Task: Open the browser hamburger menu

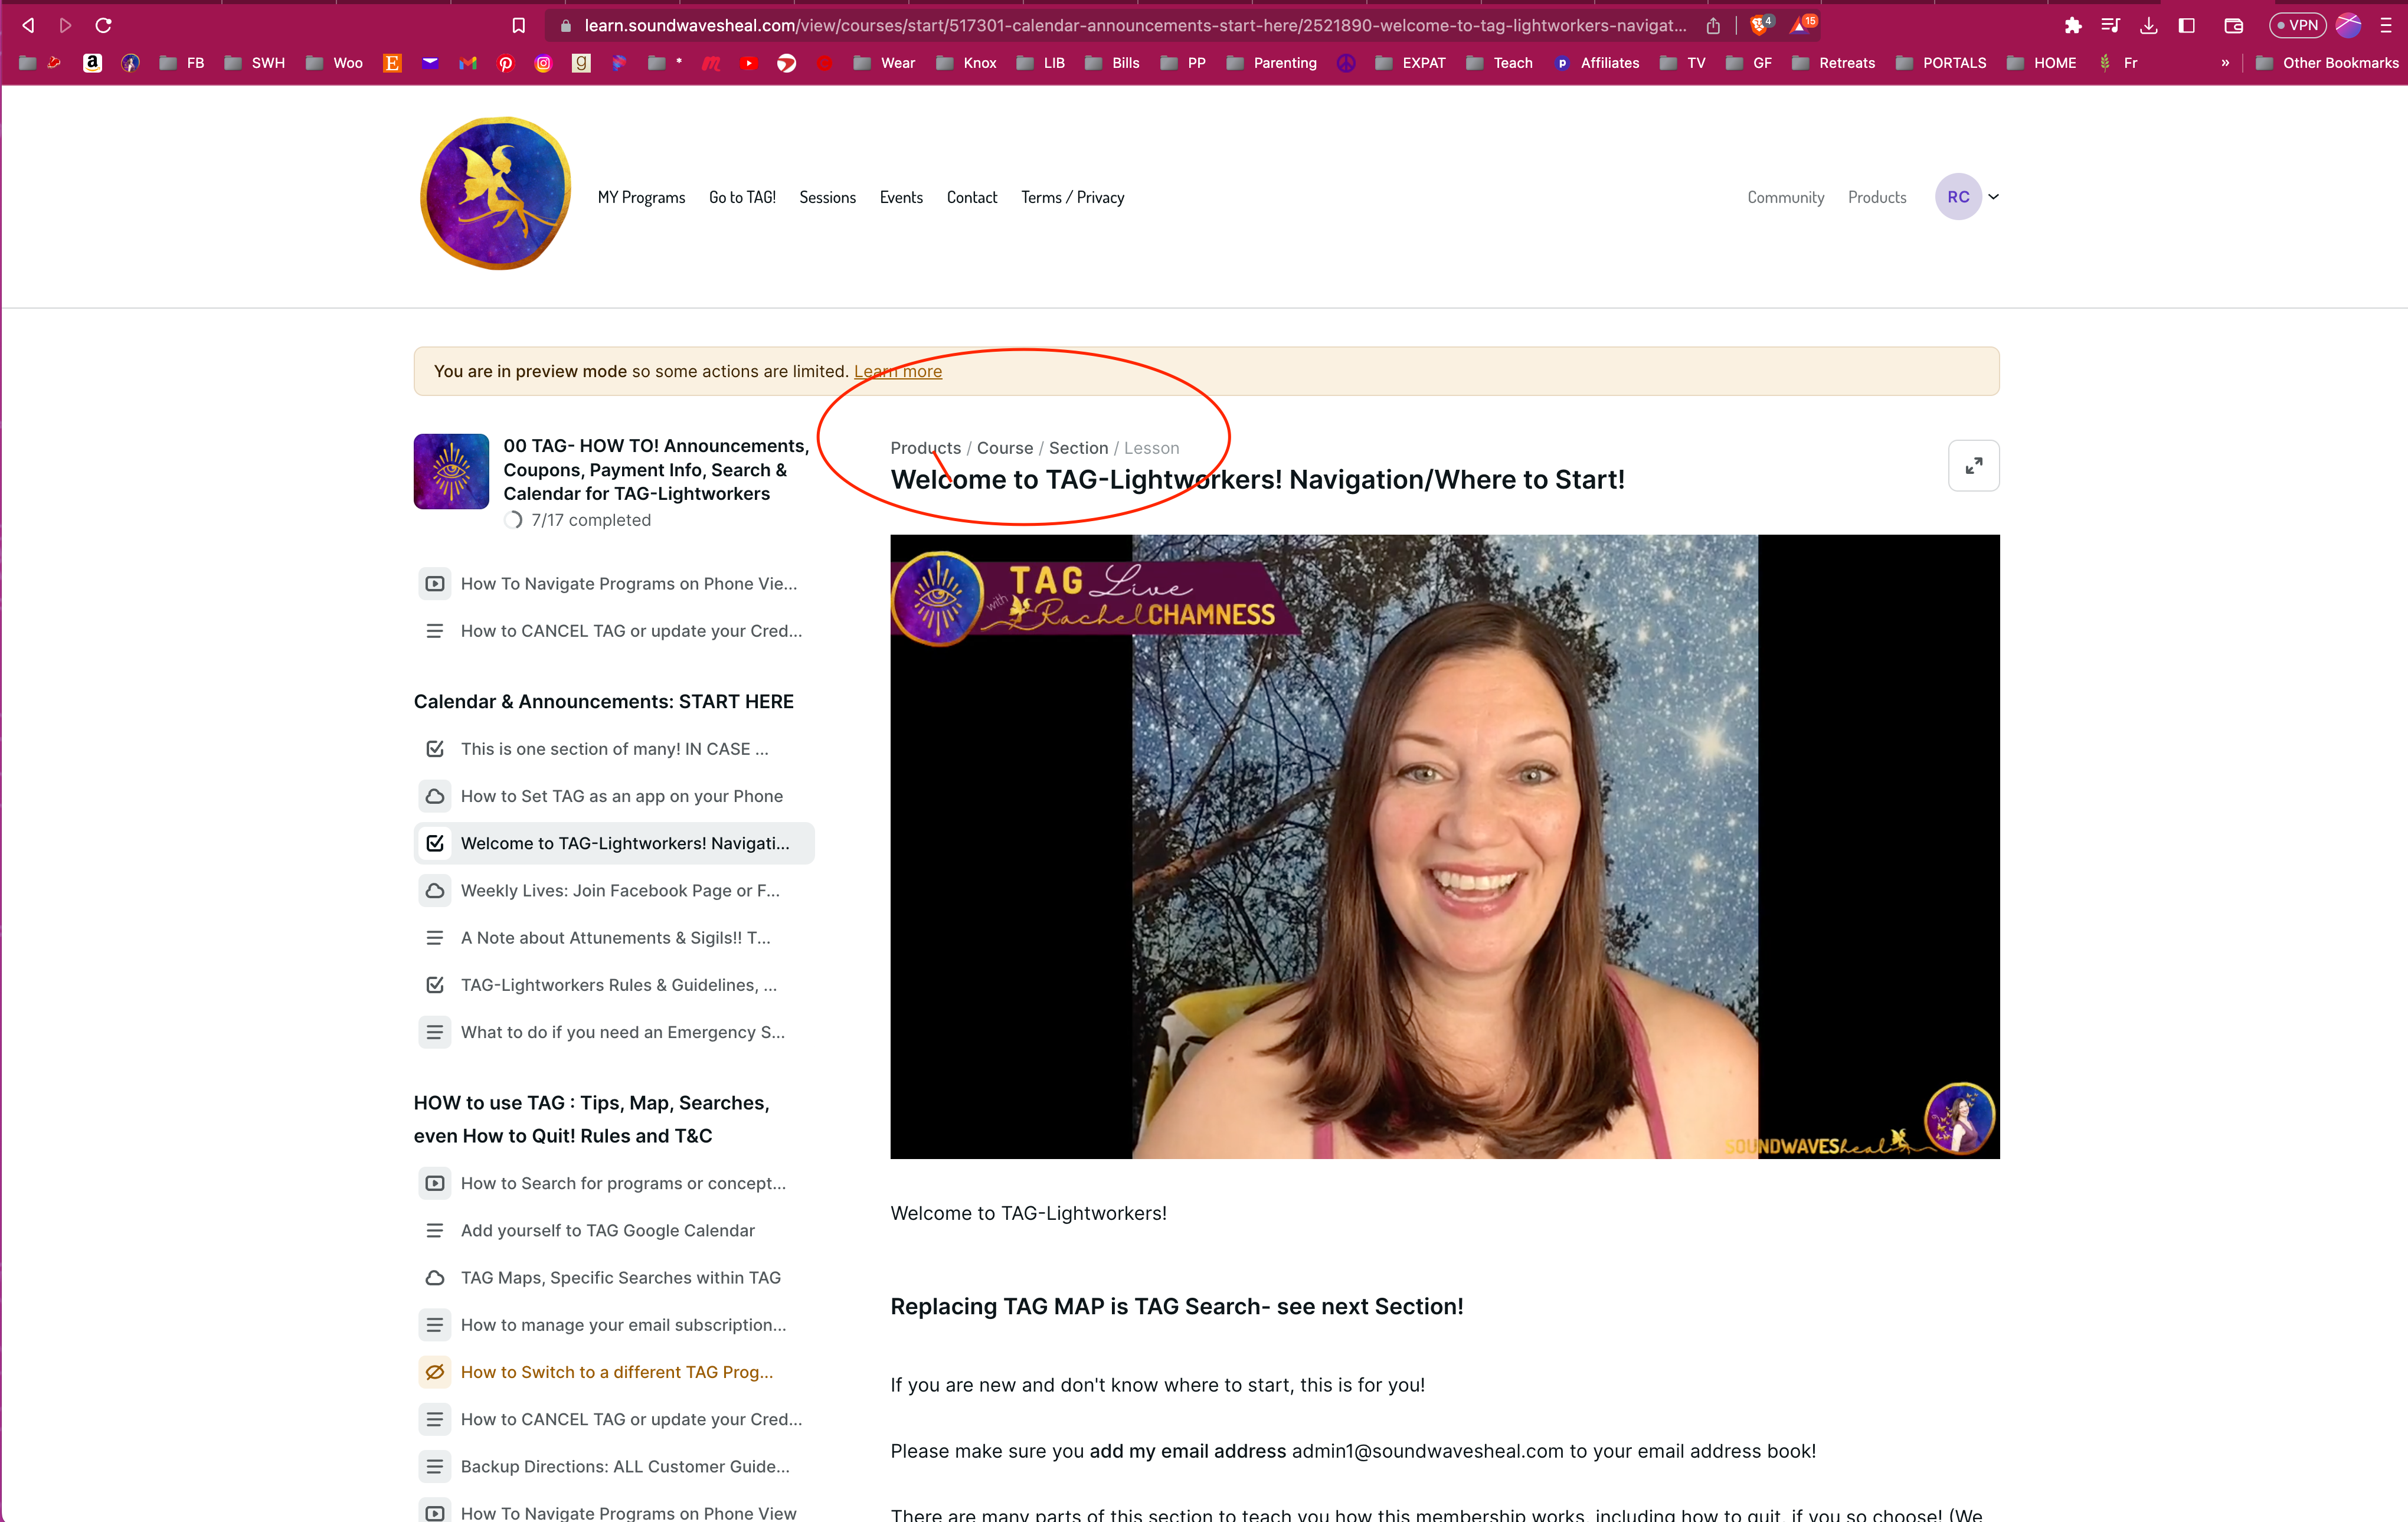Action: (2386, 26)
